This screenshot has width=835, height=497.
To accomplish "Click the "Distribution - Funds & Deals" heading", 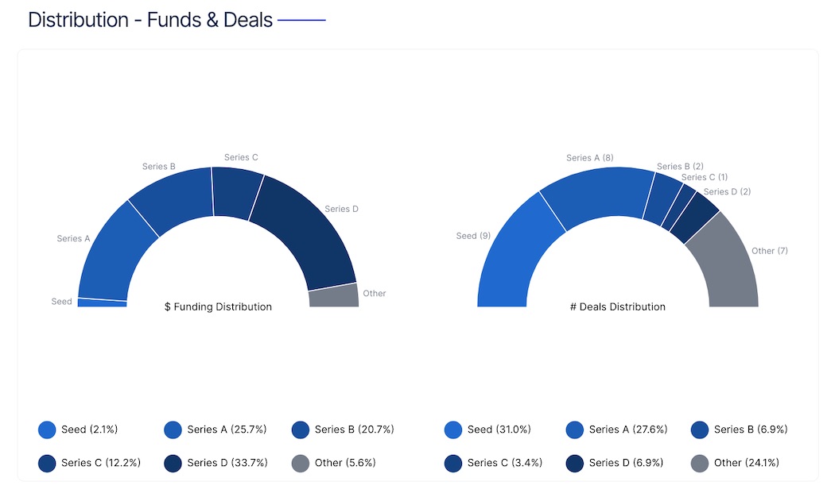I will (150, 20).
